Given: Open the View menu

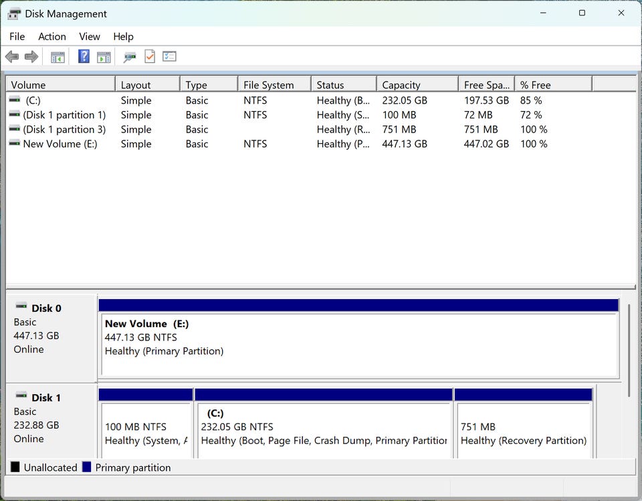Looking at the screenshot, I should tap(89, 37).
